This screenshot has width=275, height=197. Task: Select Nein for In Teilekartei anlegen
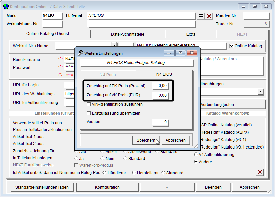pos(102,158)
